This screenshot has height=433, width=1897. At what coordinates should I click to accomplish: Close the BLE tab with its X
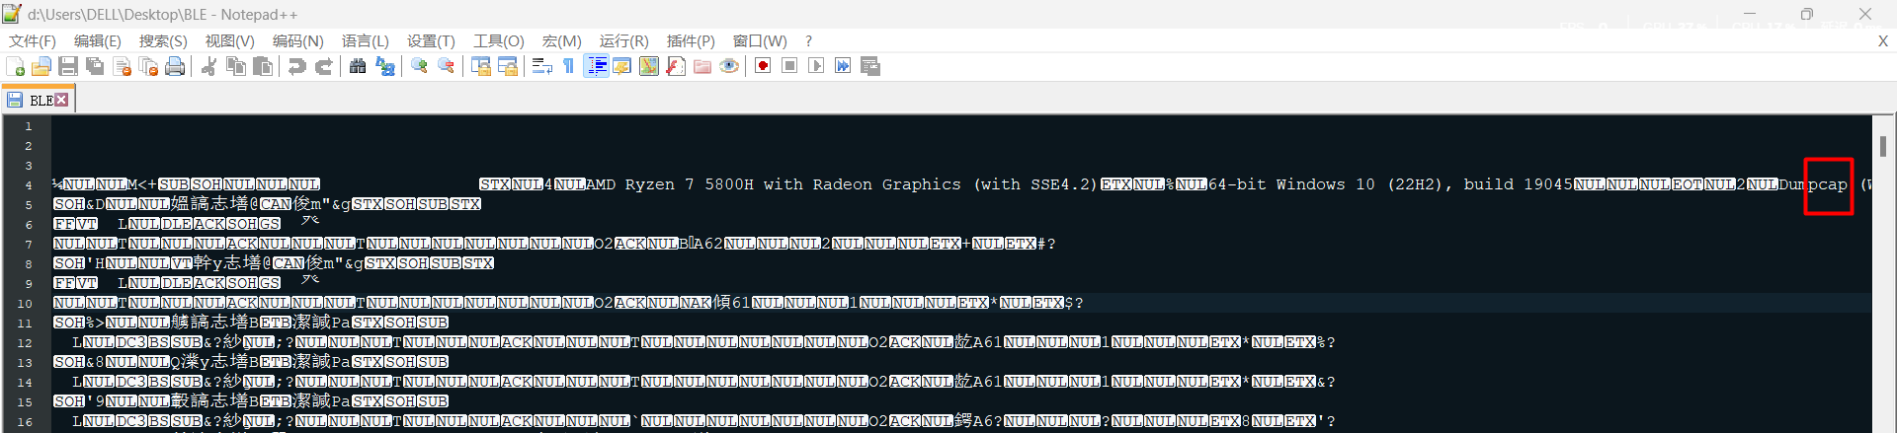click(x=61, y=100)
